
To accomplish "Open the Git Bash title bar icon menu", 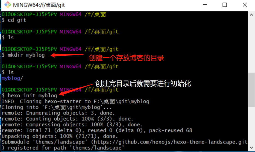I will click(7, 5).
